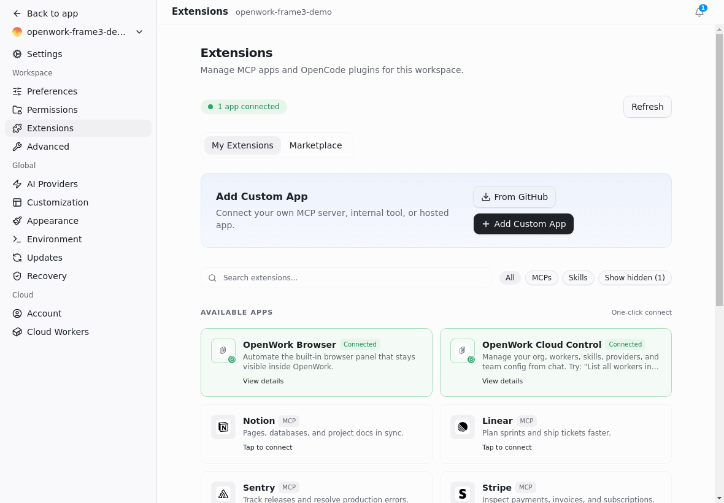Click the OpenWork Cloud Control icon

pyautogui.click(x=463, y=351)
